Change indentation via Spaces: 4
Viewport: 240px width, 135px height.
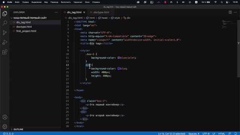coord(194,133)
